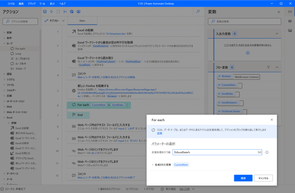
Task: Select the End step in the flow
Action: (x=78, y=115)
